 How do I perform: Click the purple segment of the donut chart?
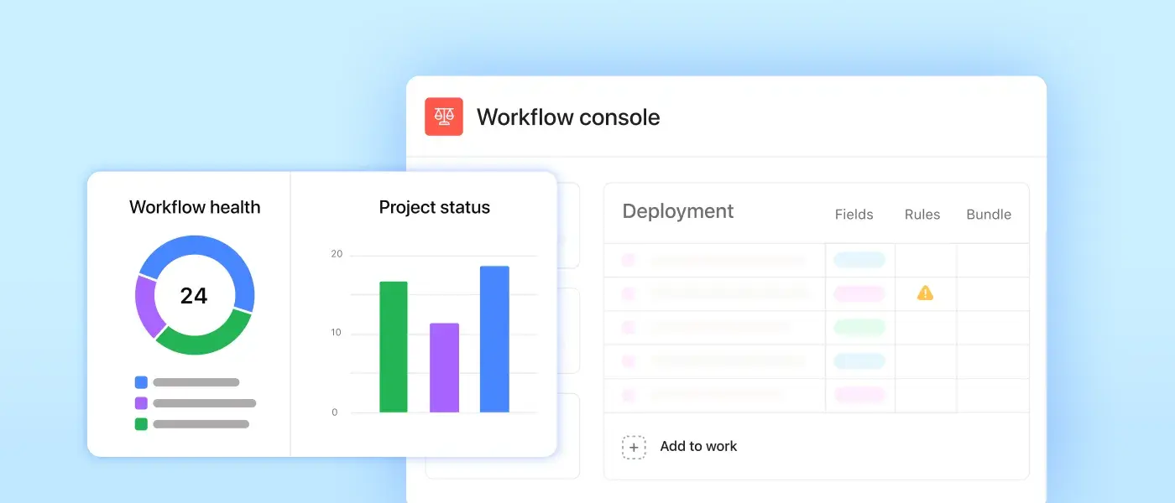tap(146, 306)
